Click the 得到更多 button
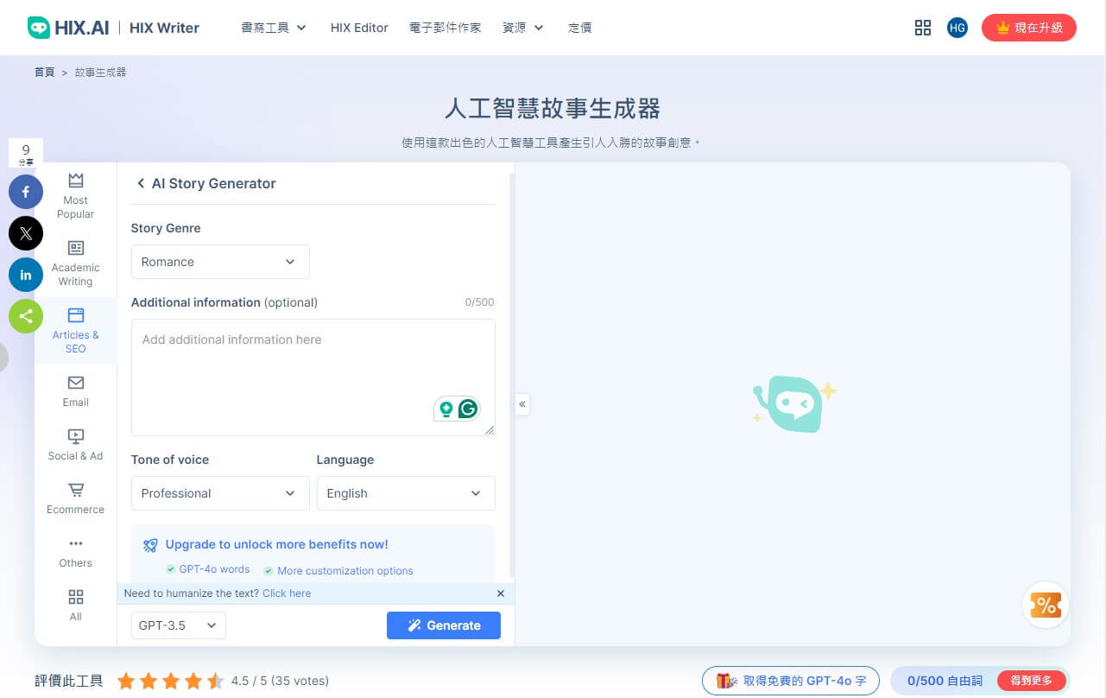This screenshot has height=698, width=1106. click(x=1031, y=681)
